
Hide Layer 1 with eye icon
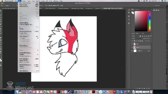(x=132, y=44)
